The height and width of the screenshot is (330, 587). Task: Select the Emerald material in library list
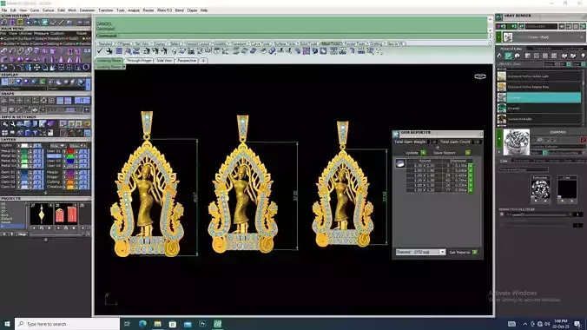click(539, 109)
